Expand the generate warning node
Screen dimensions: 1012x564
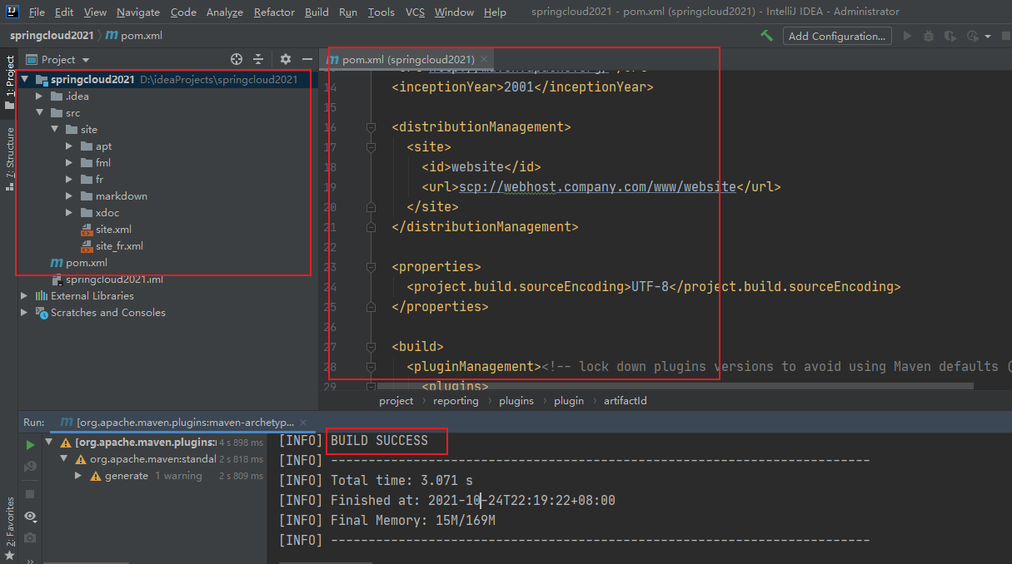coord(78,476)
